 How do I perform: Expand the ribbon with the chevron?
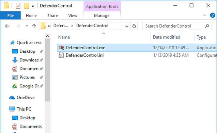point(205,15)
